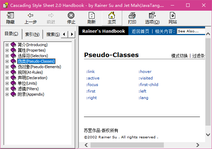
Task: Open the :first pseudo-class link
Action: [x=91, y=91]
